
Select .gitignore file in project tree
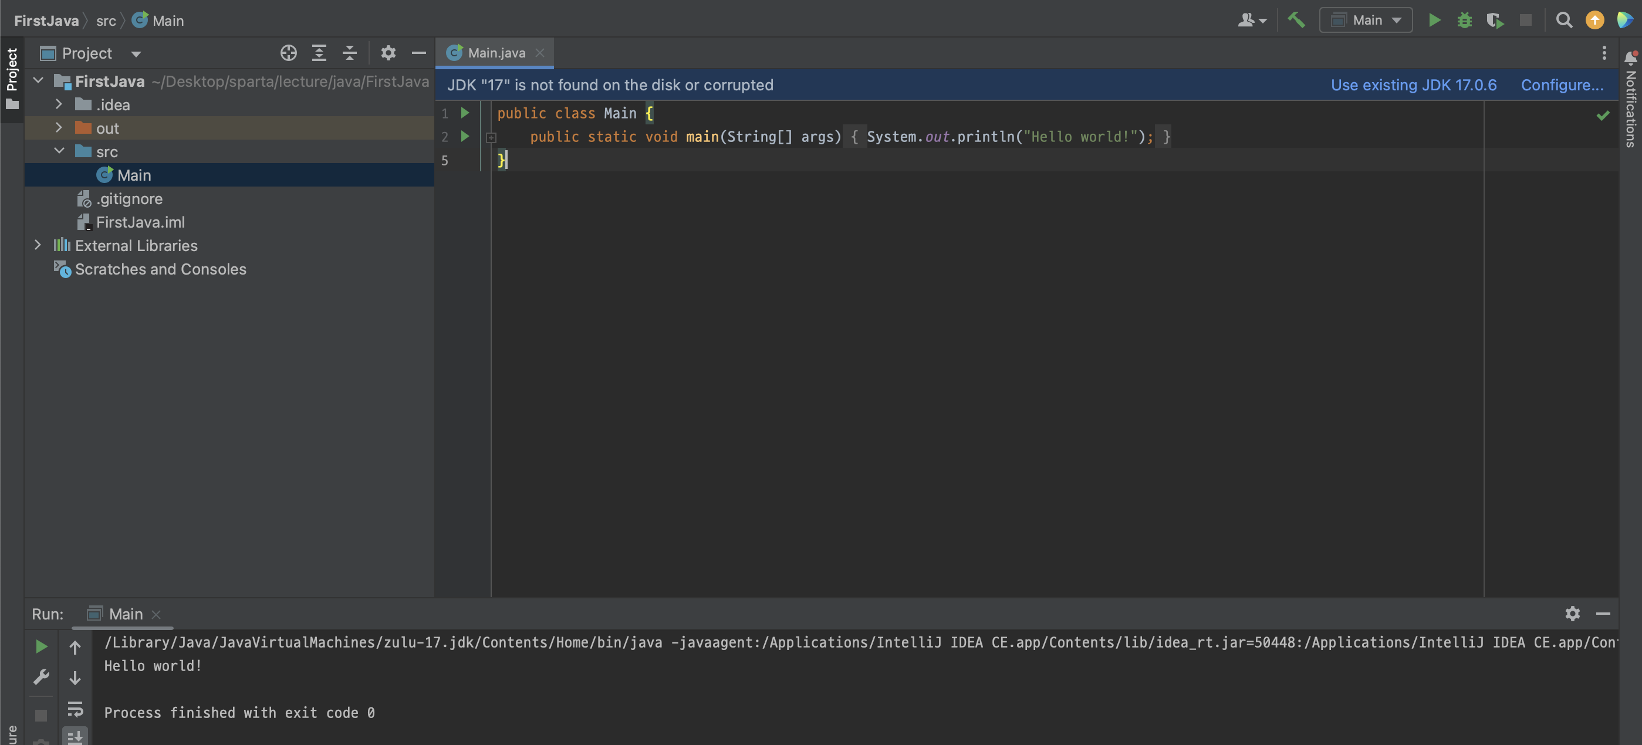129,199
